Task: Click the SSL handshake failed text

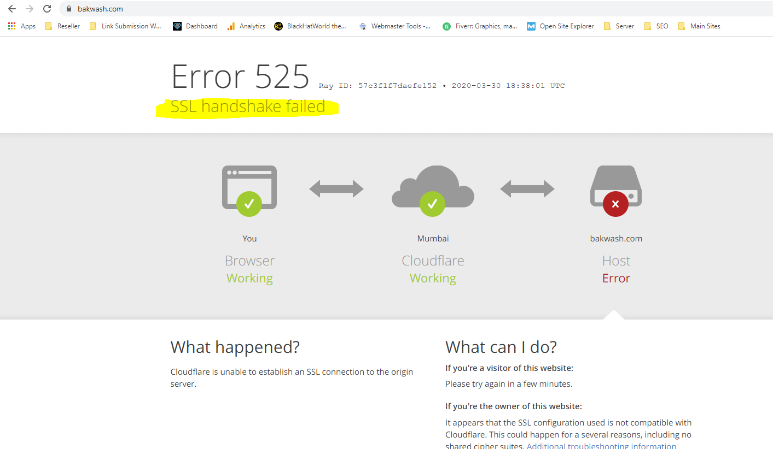Action: coord(248,107)
